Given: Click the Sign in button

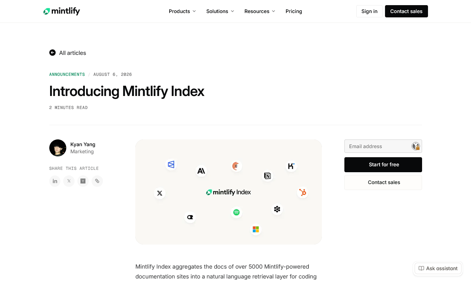Looking at the screenshot, I should pyautogui.click(x=369, y=11).
